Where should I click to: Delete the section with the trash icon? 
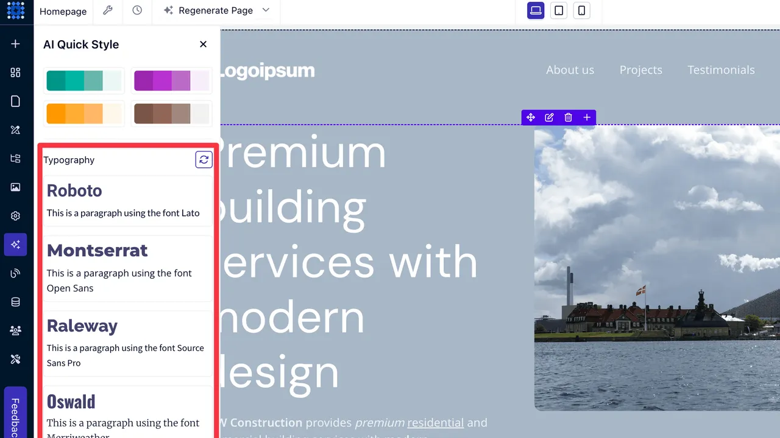[568, 117]
